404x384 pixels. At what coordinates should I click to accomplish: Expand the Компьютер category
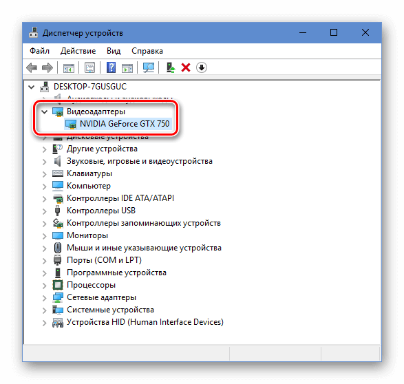[x=45, y=186]
